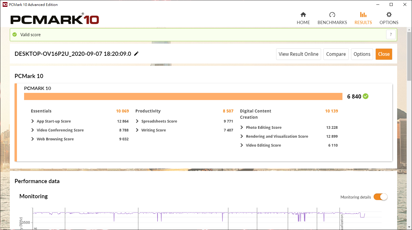Click the Digital Content Creation heading
The width and height of the screenshot is (412, 230).
pos(256,114)
